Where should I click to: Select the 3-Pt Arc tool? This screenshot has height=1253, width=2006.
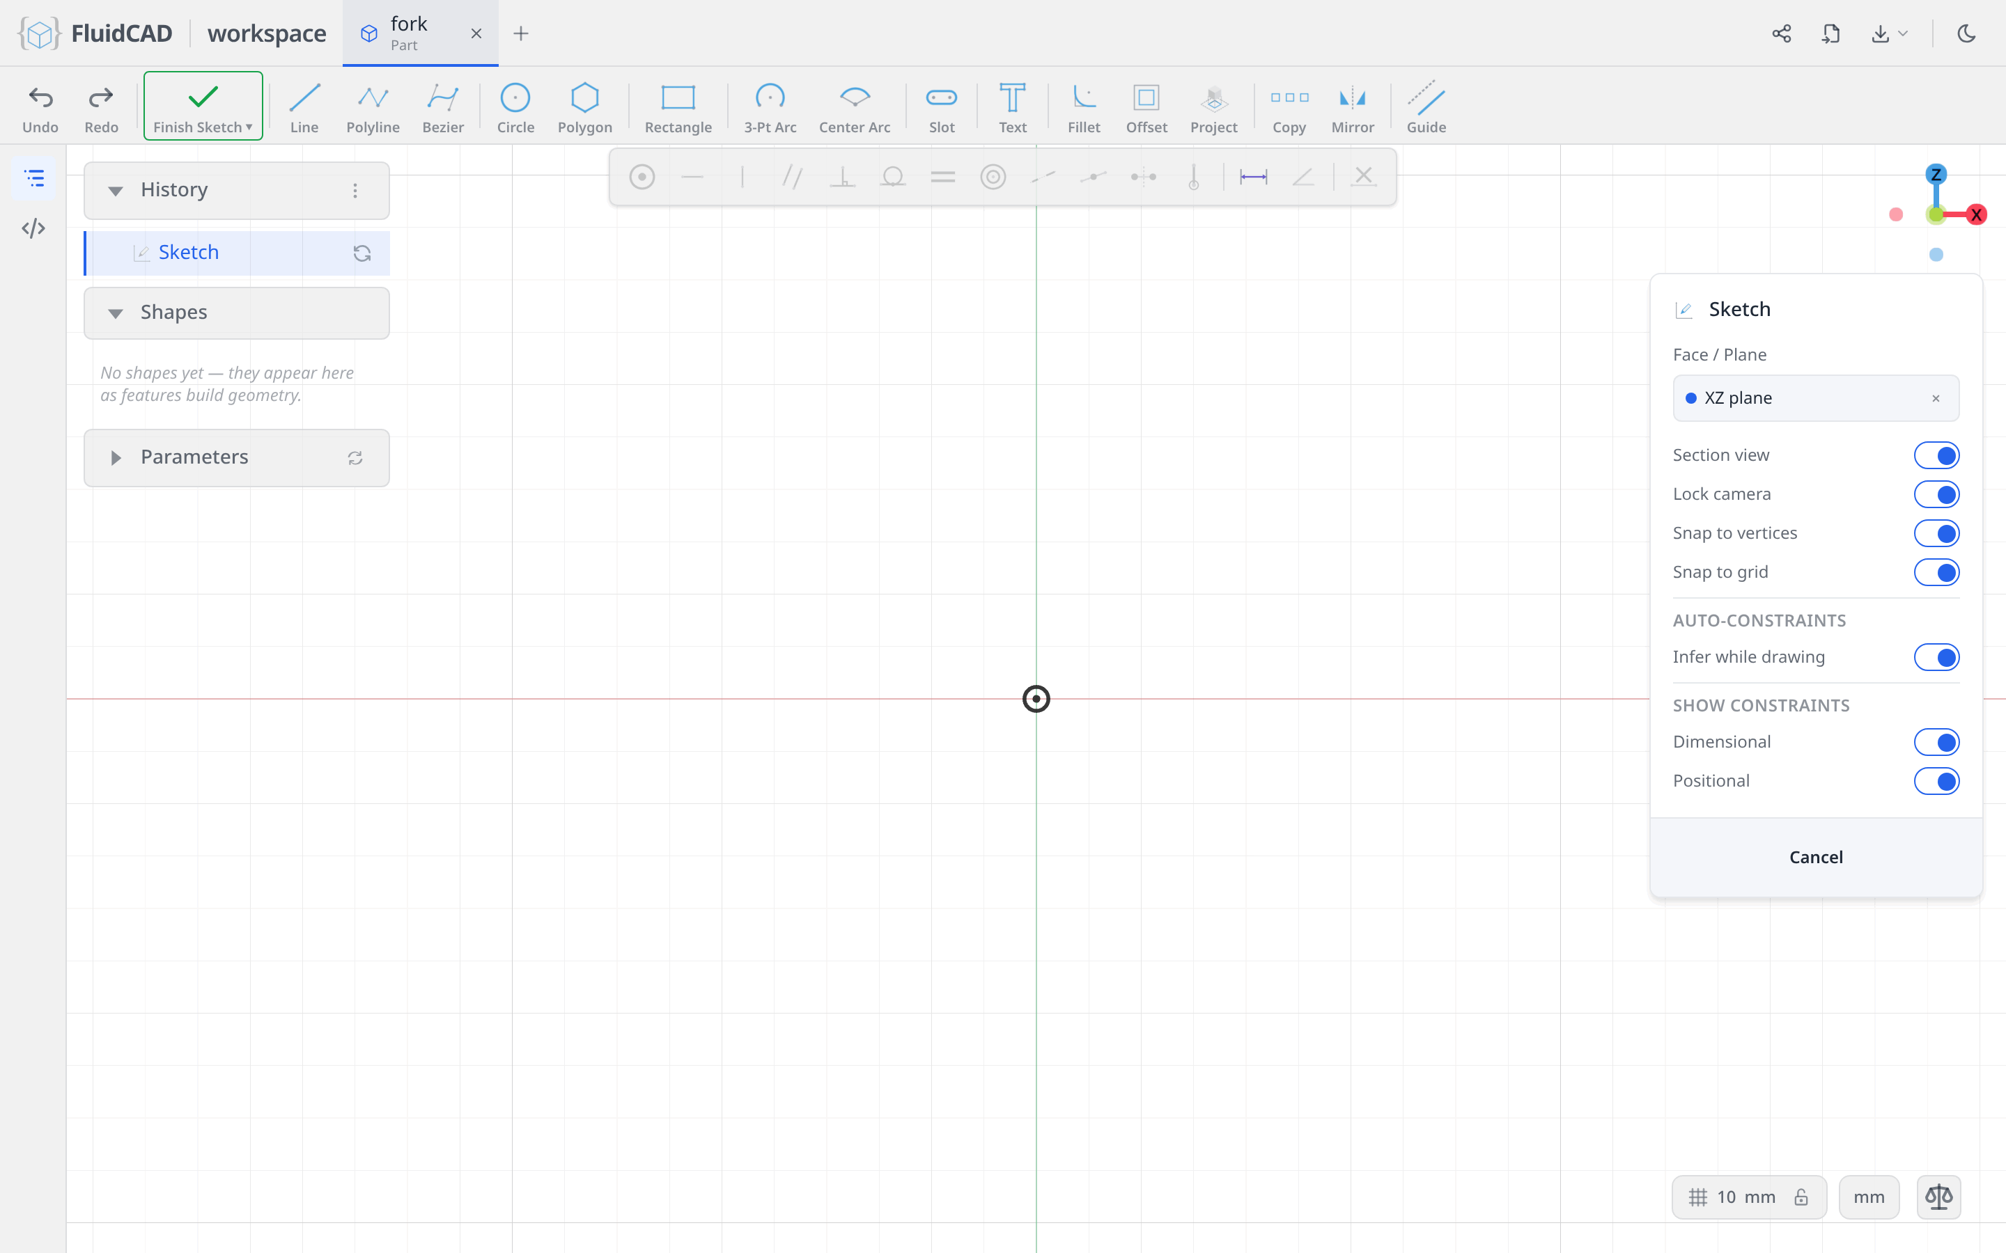click(x=770, y=108)
